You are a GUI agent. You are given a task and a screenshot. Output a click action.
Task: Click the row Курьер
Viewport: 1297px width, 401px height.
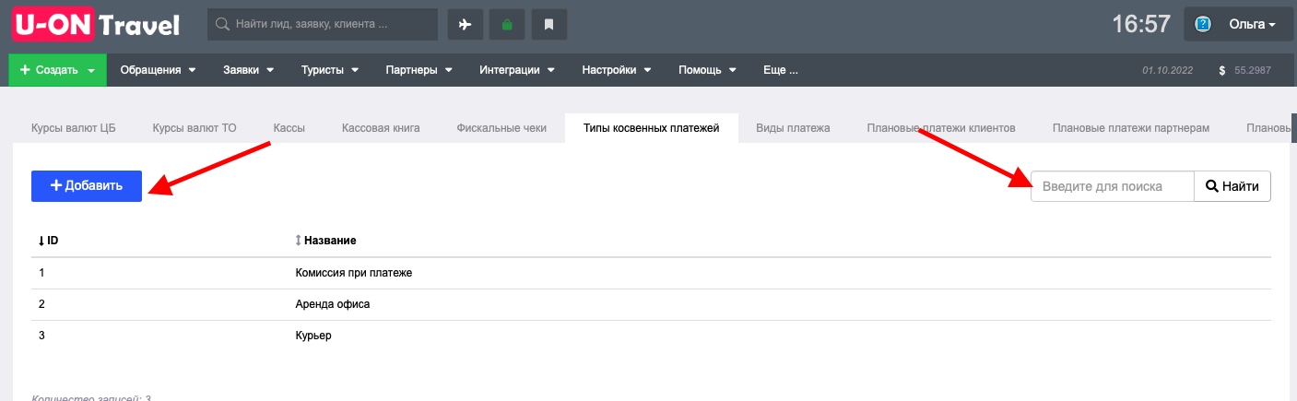651,336
